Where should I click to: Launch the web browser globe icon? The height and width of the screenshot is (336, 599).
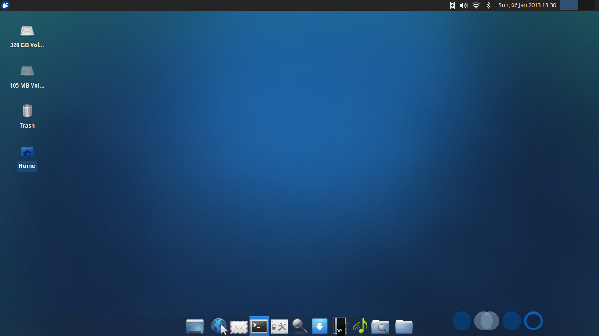(x=219, y=326)
